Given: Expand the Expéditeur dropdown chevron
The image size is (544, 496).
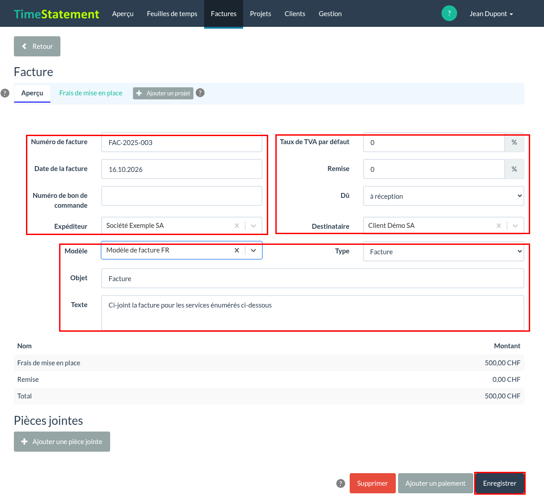Looking at the screenshot, I should pos(253,226).
